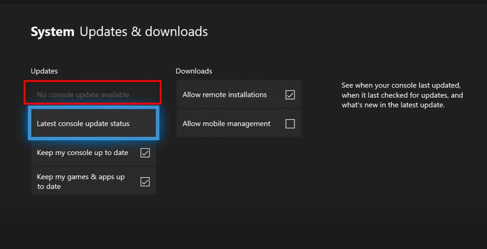The height and width of the screenshot is (249, 487).
Task: Toggle Keep my console up to date checkbox
Action: pos(145,153)
